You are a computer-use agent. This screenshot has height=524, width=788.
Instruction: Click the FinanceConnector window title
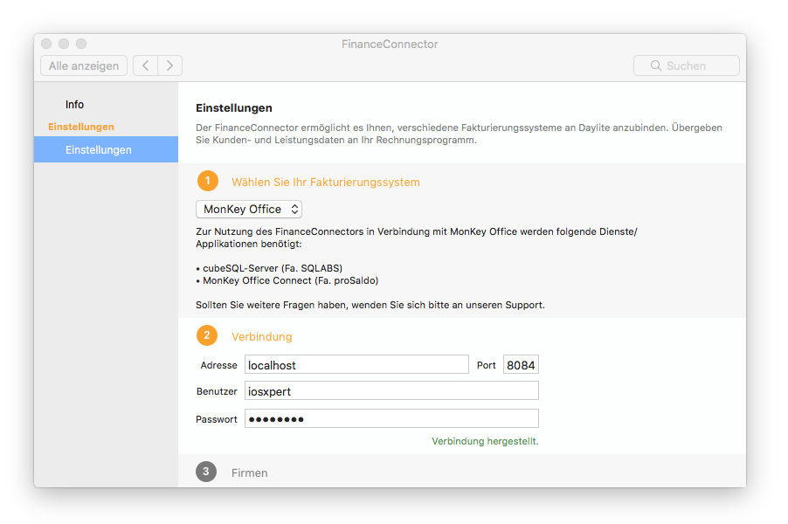390,45
